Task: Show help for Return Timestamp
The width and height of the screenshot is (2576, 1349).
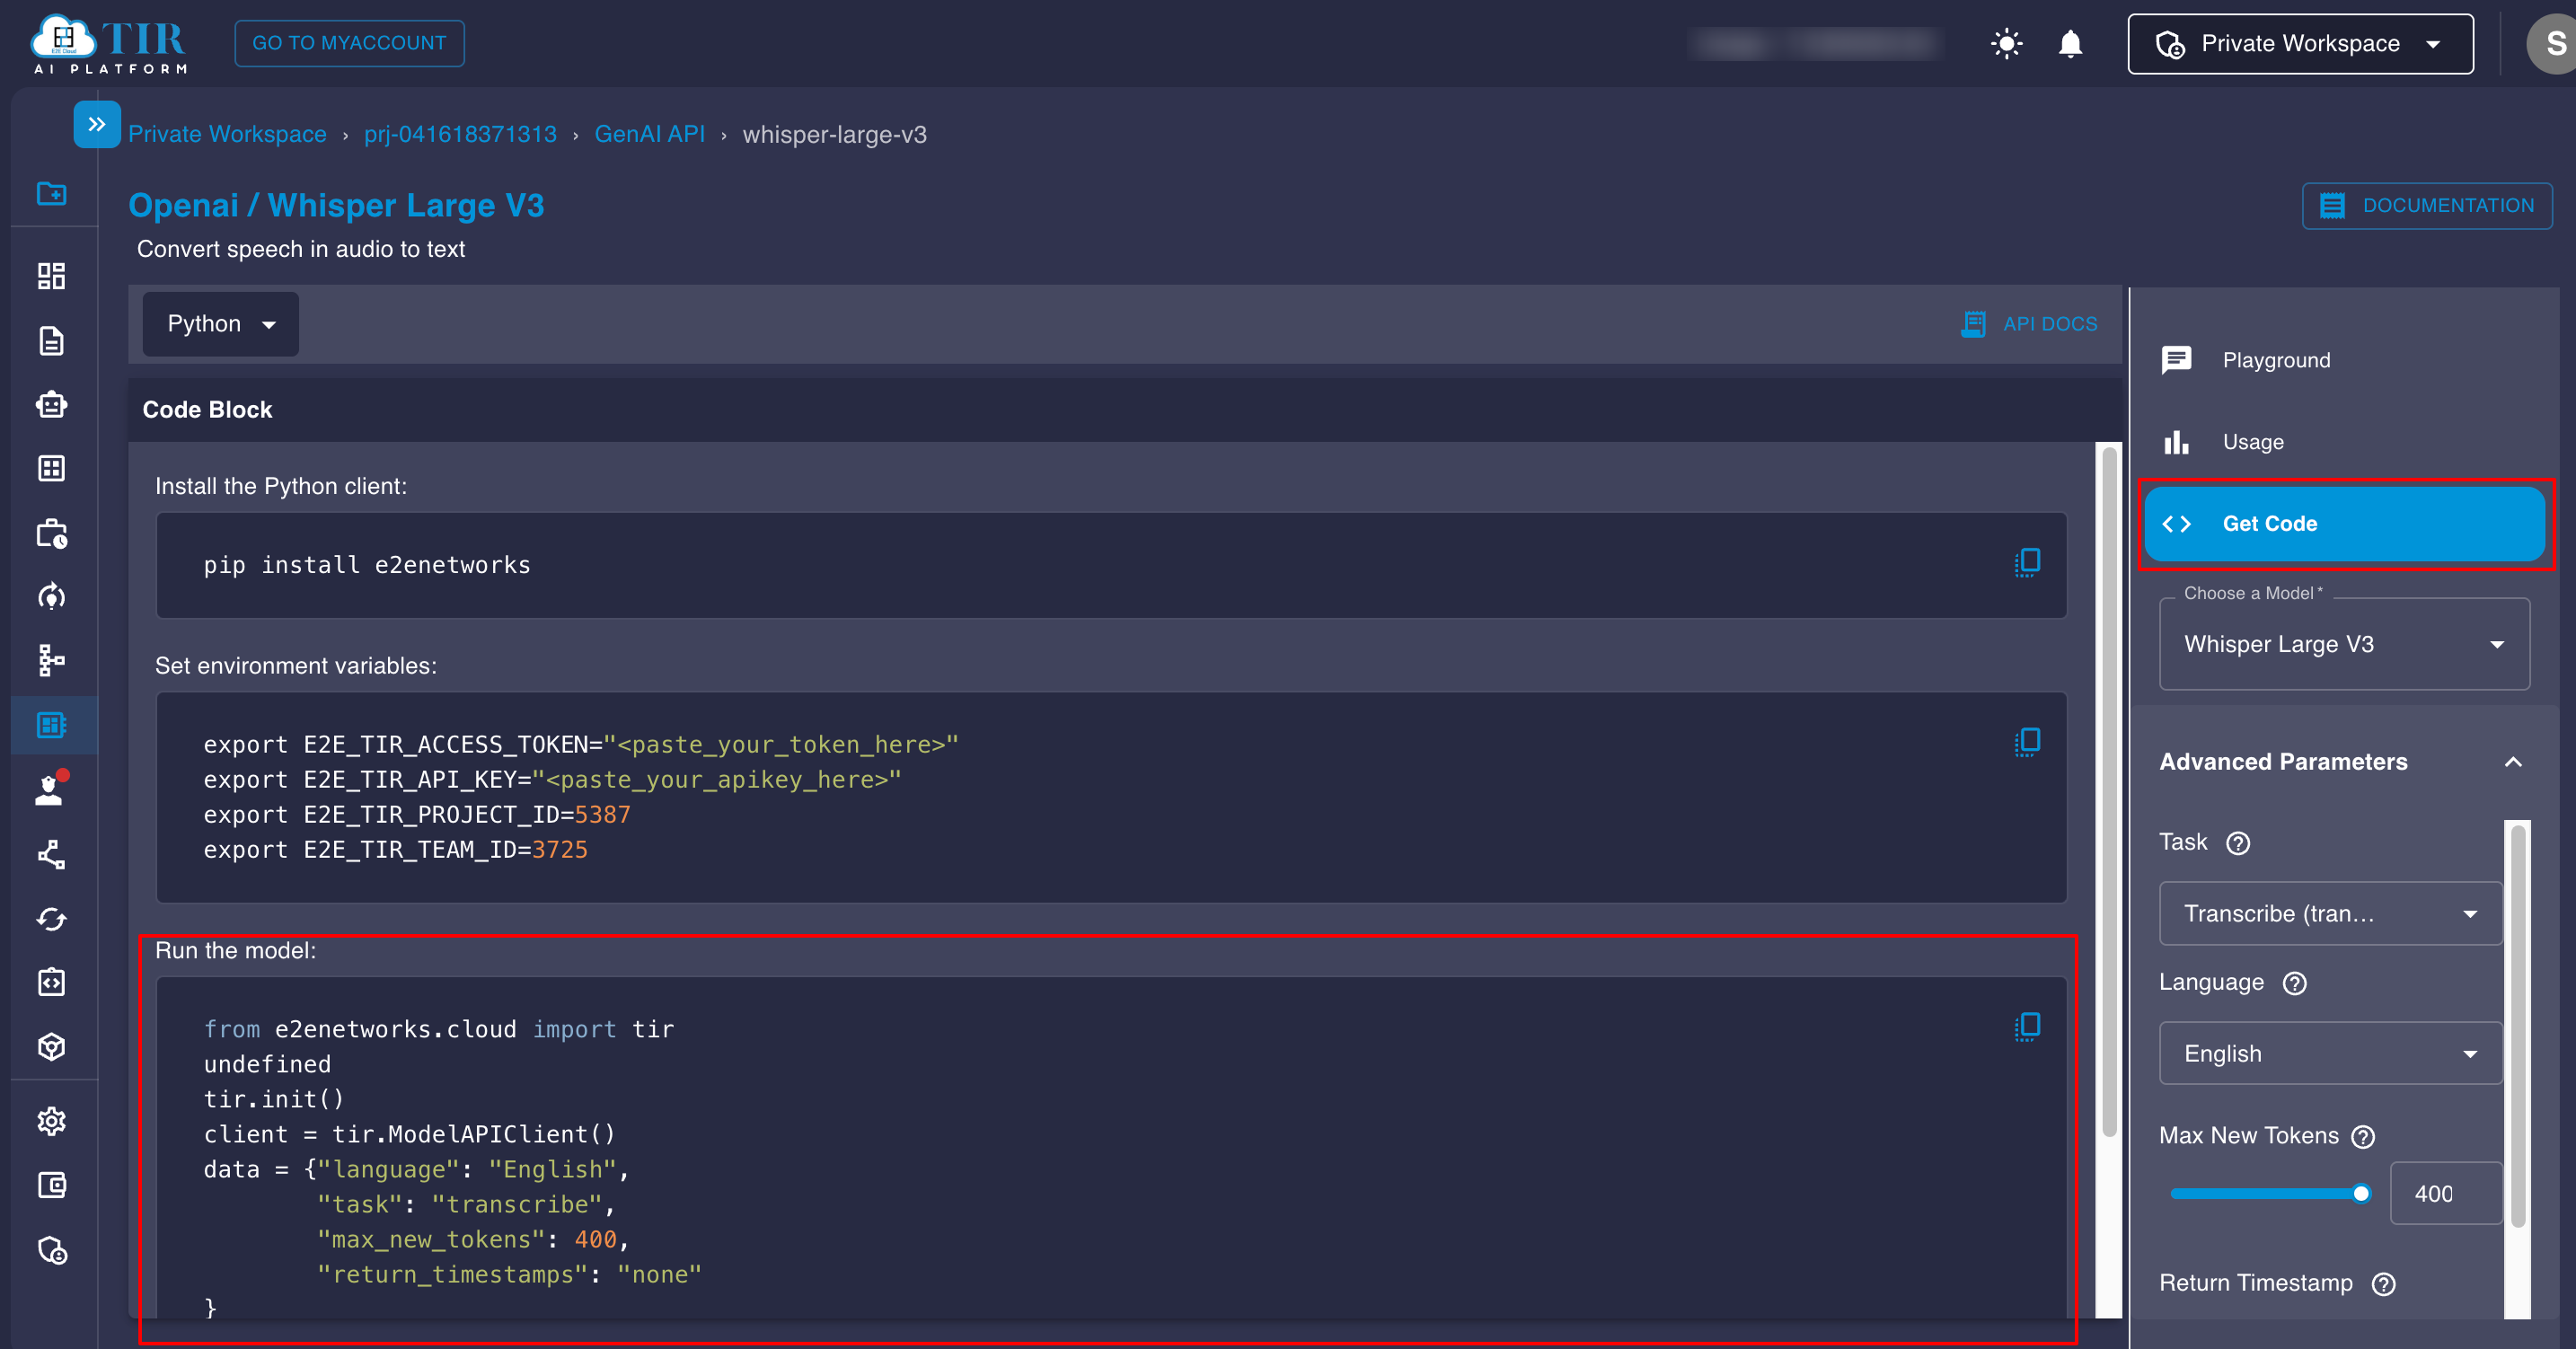Action: tap(2383, 1284)
